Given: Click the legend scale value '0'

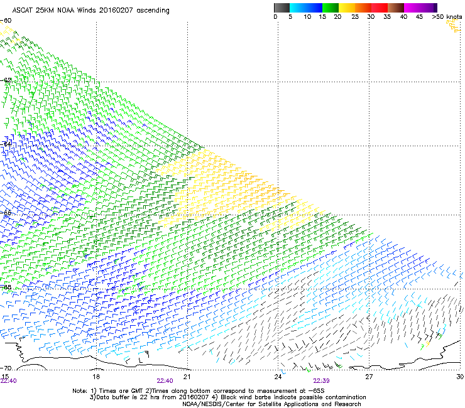Looking at the screenshot, I should [275, 17].
